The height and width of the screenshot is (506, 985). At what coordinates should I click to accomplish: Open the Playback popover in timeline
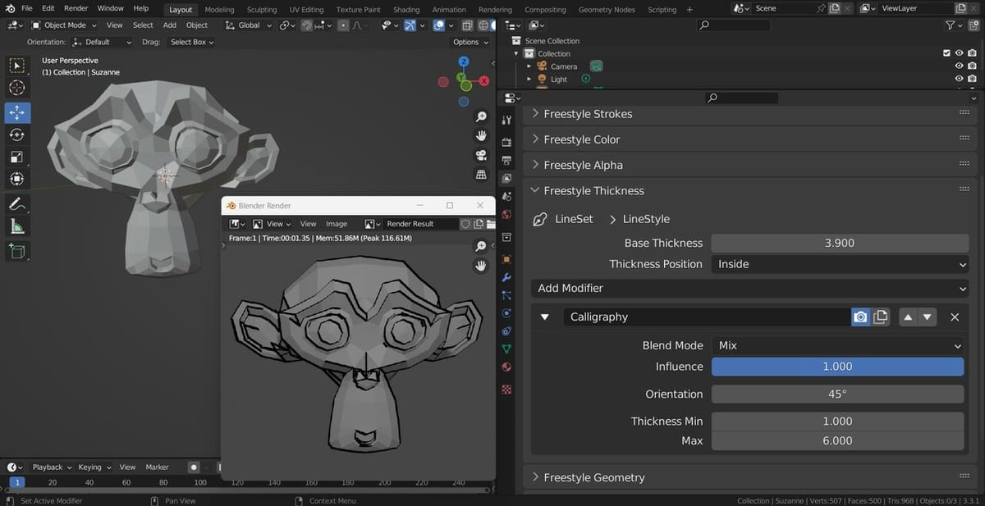[x=52, y=467]
